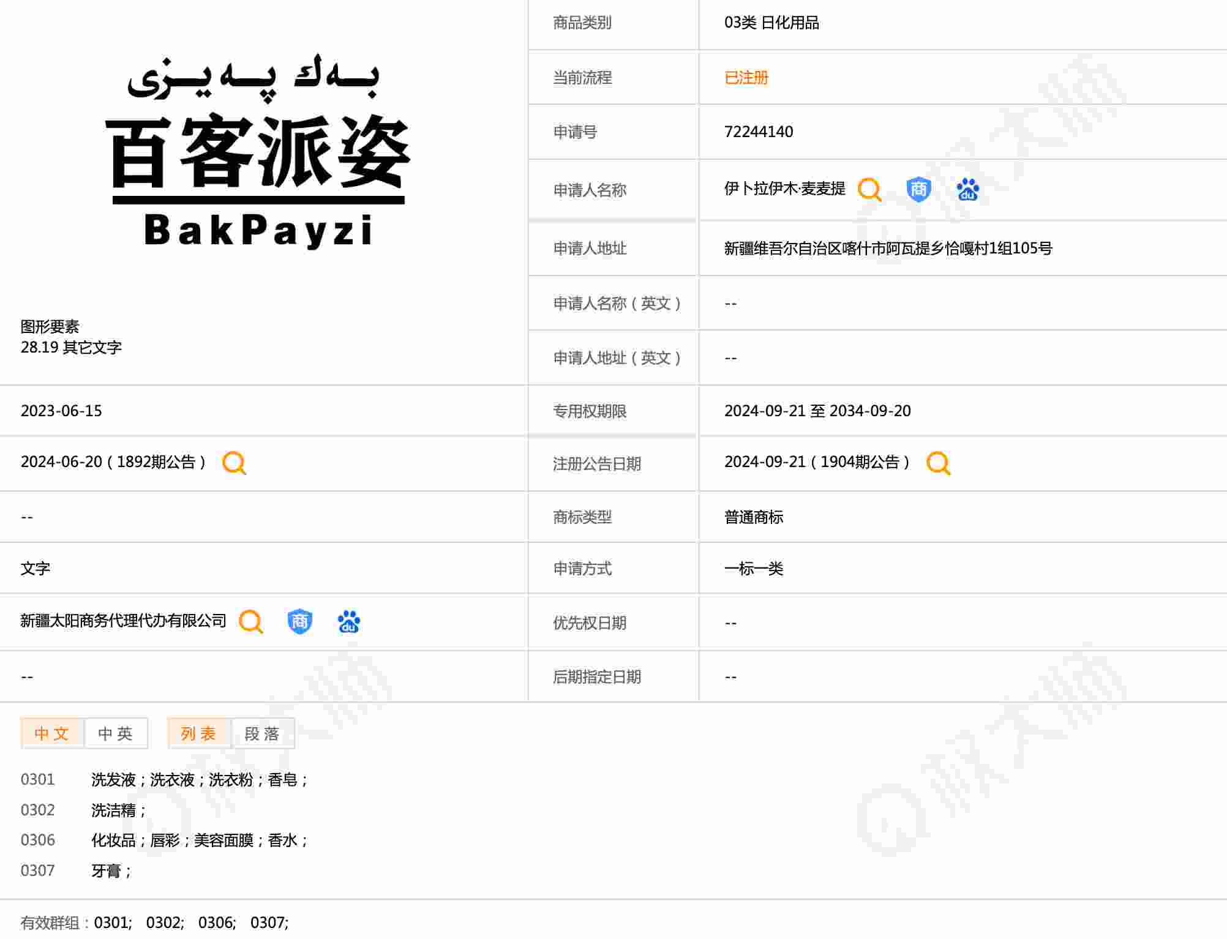This screenshot has height=939, width=1227.
Task: Click search icon next to 1892期公告
Action: click(x=234, y=463)
